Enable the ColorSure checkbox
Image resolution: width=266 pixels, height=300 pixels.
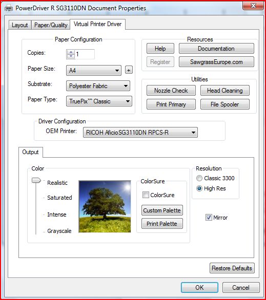[146, 195]
